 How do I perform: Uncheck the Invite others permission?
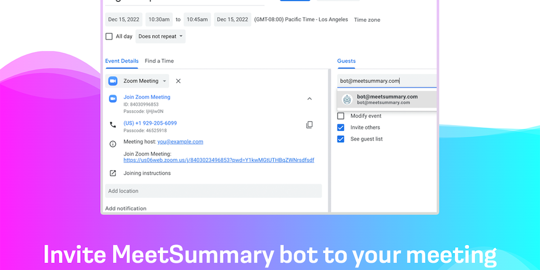[x=341, y=128]
